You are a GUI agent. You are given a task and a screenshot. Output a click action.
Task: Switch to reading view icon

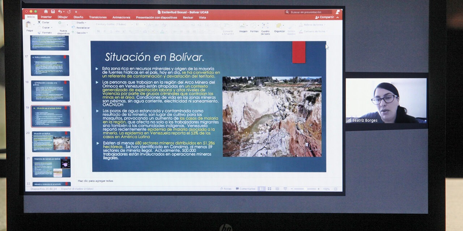pyautogui.click(x=277, y=189)
